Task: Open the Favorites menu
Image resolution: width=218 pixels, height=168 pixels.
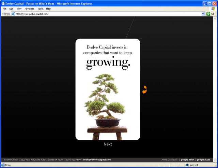Action: click(x=29, y=9)
